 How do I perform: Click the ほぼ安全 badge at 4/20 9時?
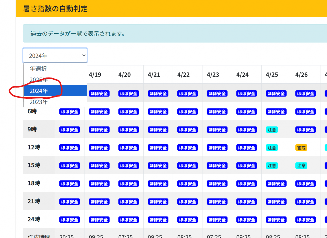coord(129,129)
